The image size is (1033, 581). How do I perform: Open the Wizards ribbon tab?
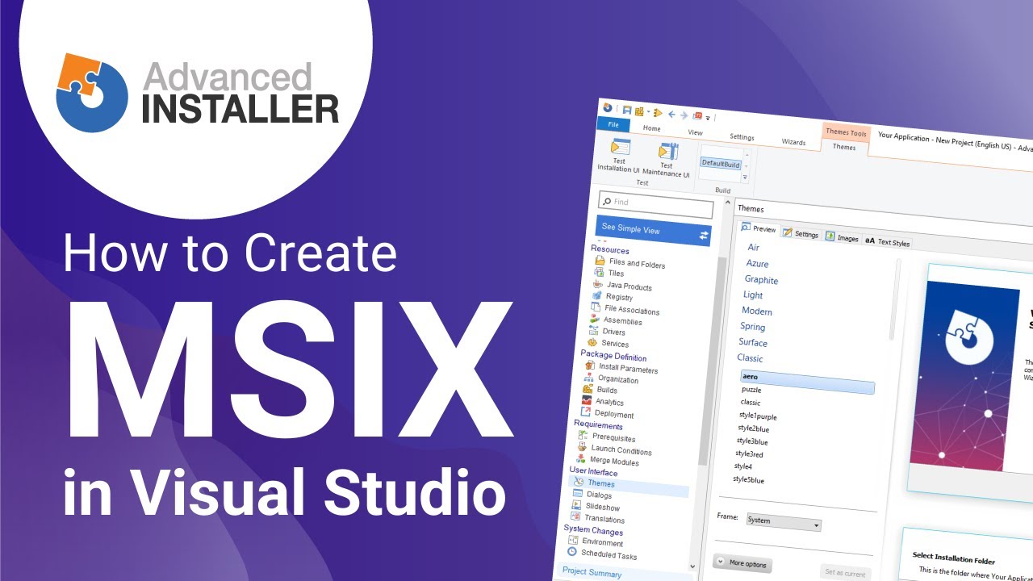(793, 141)
